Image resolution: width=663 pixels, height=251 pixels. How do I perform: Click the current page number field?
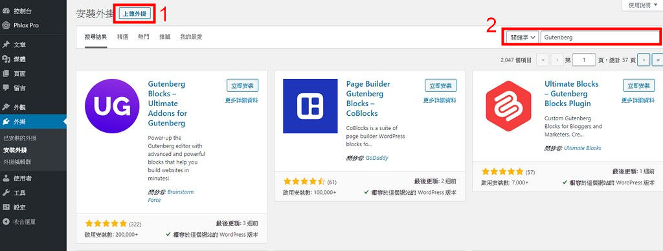point(584,60)
